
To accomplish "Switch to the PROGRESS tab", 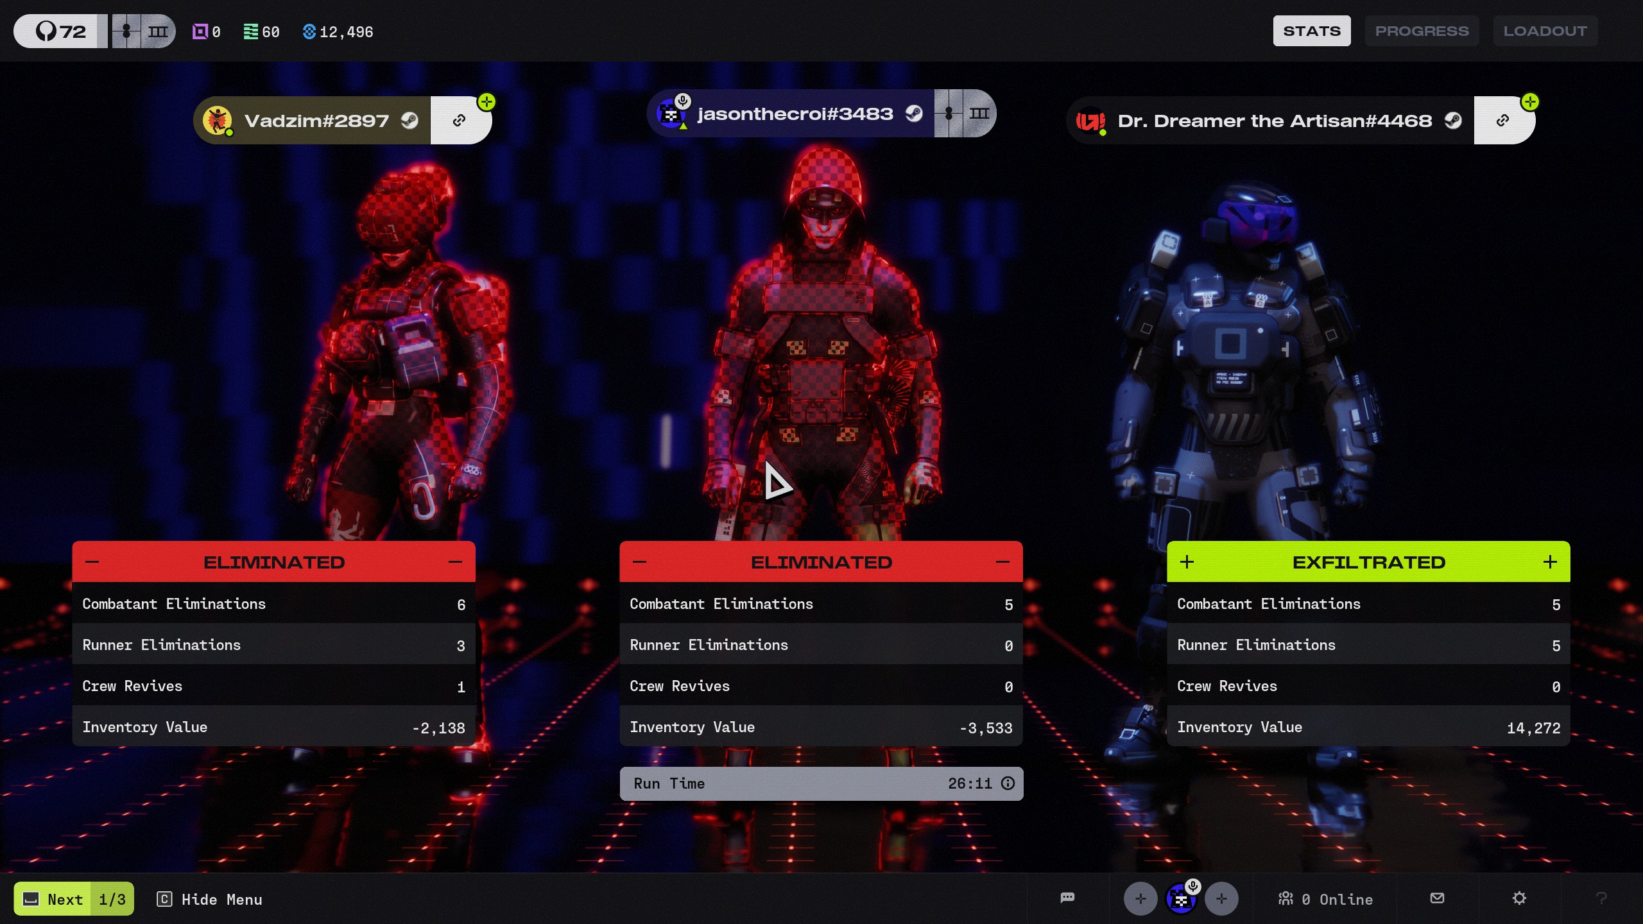I will (x=1422, y=31).
